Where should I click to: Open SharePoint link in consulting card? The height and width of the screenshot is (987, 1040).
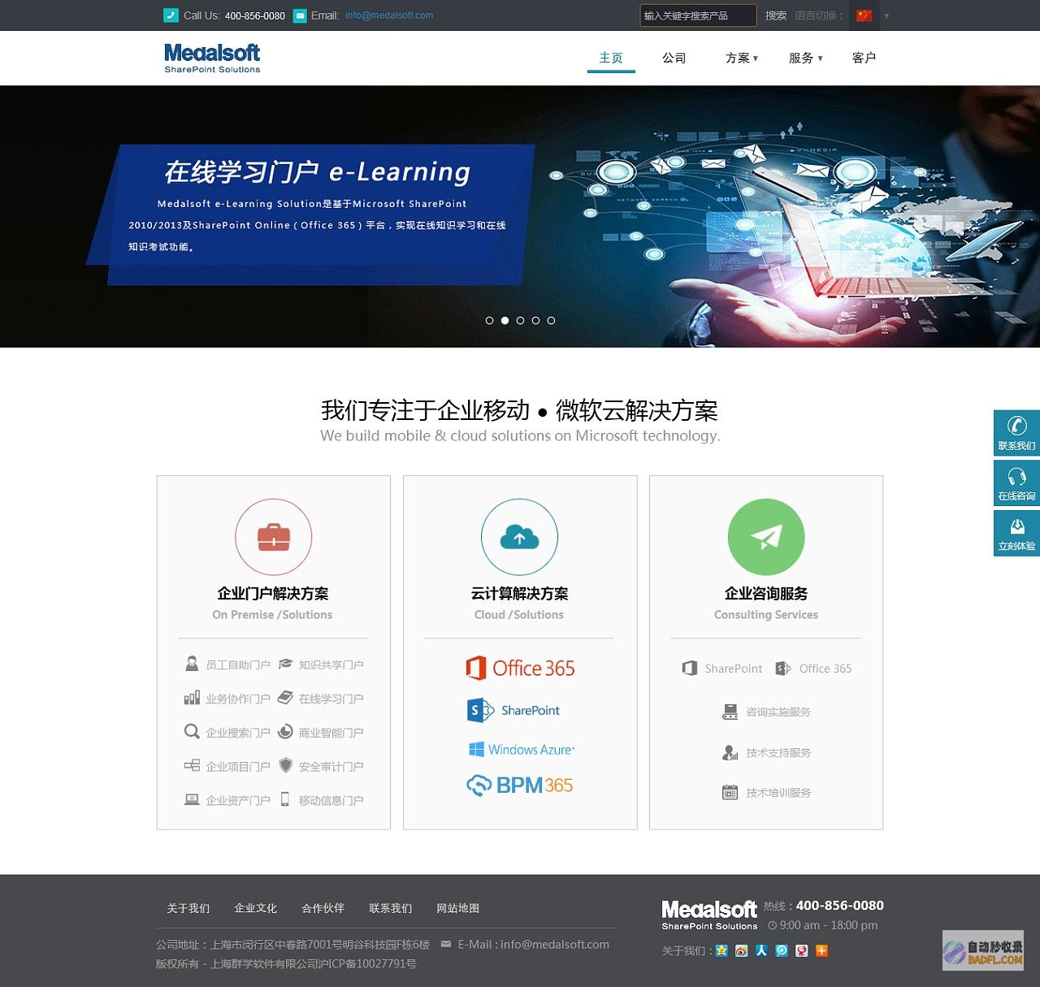733,669
